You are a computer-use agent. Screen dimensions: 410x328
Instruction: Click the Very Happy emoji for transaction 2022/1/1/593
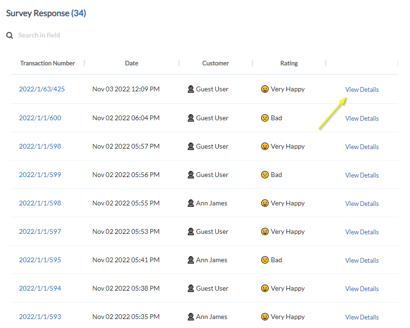click(x=265, y=317)
